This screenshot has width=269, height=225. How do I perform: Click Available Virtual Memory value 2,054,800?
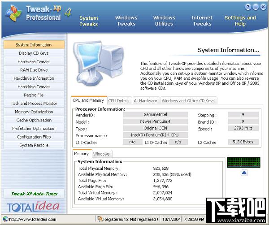point(163,199)
